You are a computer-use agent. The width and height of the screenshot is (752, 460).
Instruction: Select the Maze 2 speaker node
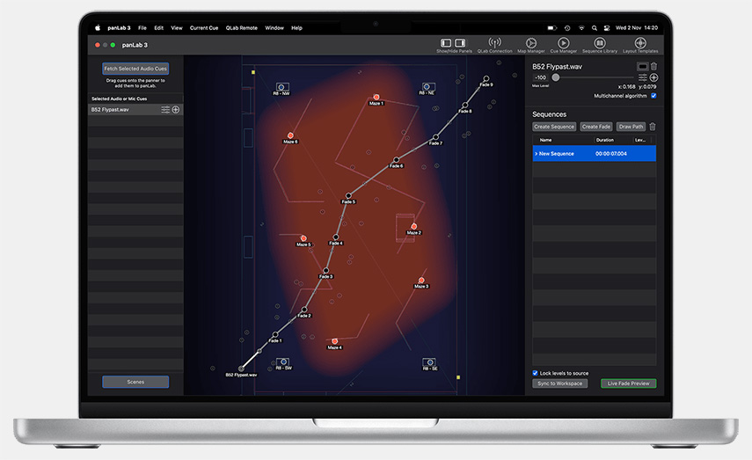414,226
